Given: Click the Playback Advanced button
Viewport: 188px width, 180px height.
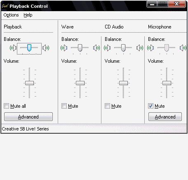Looking at the screenshot, I should pos(28,117).
